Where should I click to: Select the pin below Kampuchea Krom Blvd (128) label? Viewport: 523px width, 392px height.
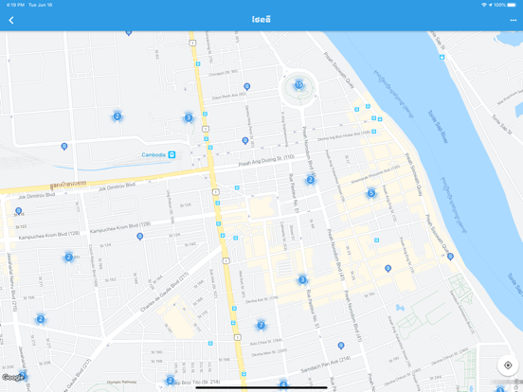140,237
